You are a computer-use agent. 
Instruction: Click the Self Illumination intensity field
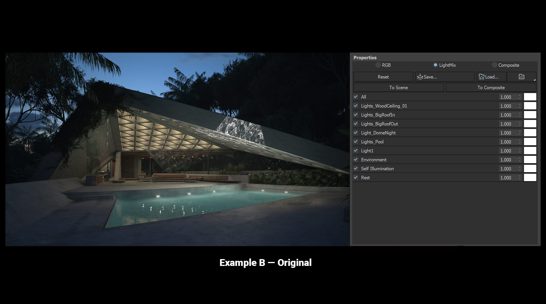[508, 169]
